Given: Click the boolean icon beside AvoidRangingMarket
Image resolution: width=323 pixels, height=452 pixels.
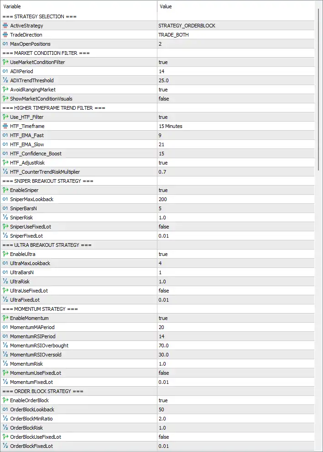Looking at the screenshot, I should tap(5, 90).
